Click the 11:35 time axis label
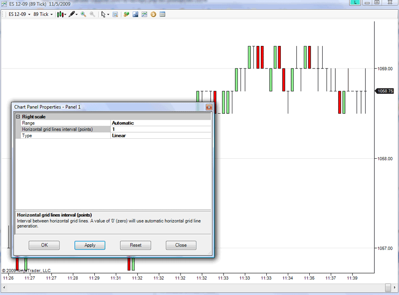 click(x=309, y=278)
